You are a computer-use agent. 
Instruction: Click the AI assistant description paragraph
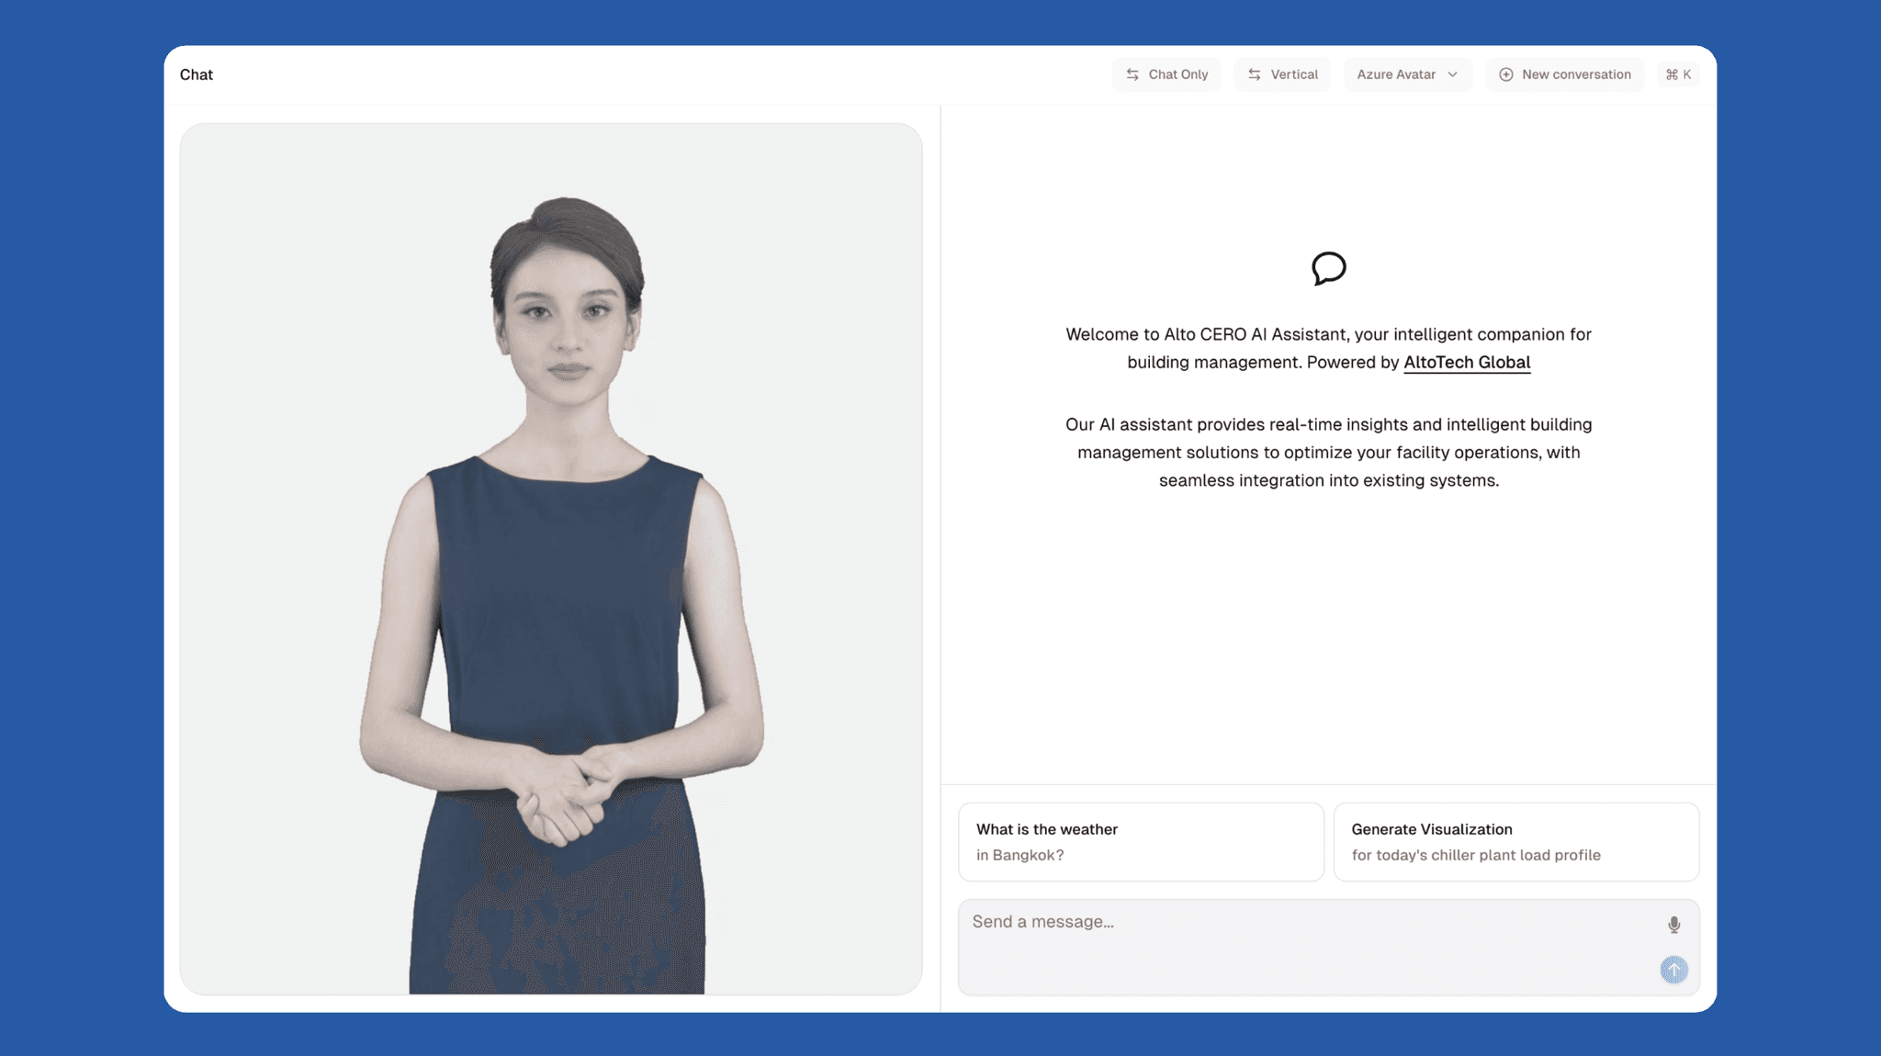point(1328,452)
